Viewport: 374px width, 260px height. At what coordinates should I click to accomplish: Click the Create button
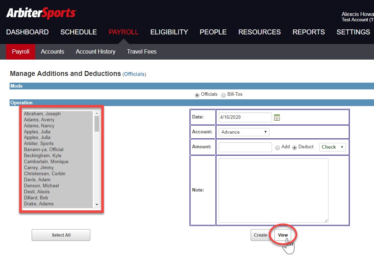point(261,235)
